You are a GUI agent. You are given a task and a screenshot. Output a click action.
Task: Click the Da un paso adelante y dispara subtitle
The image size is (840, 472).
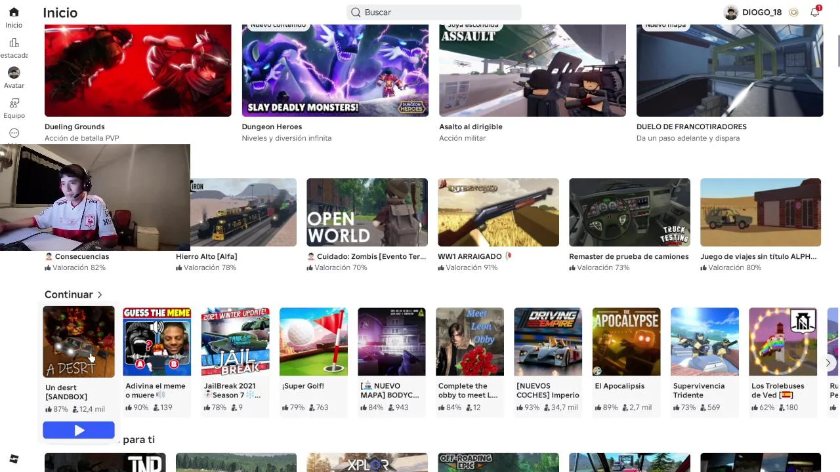click(x=688, y=138)
